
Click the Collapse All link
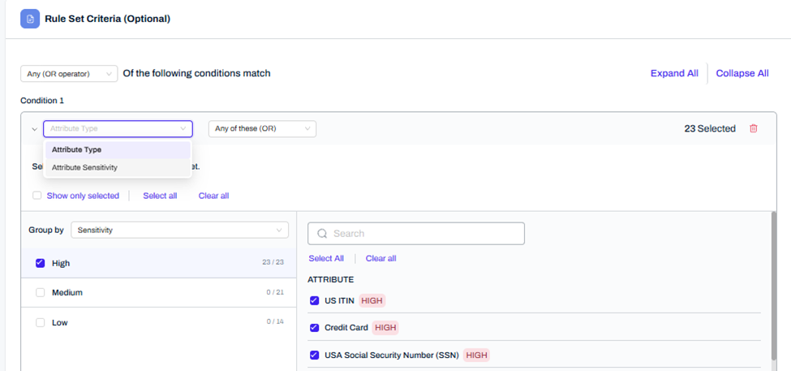[x=742, y=73]
